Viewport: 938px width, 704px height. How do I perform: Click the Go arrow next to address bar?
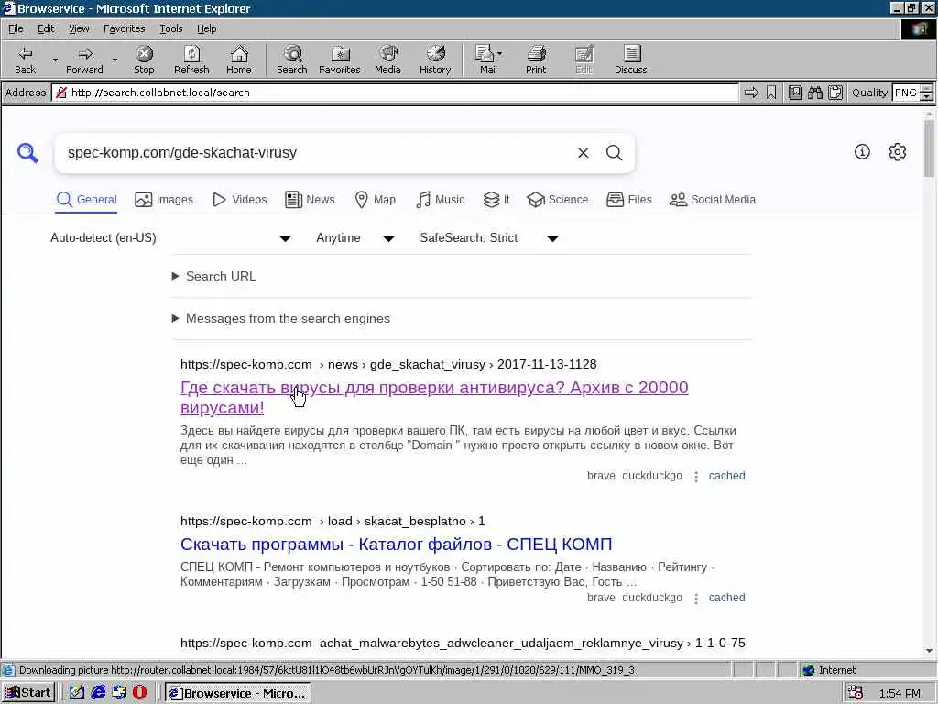(x=751, y=93)
